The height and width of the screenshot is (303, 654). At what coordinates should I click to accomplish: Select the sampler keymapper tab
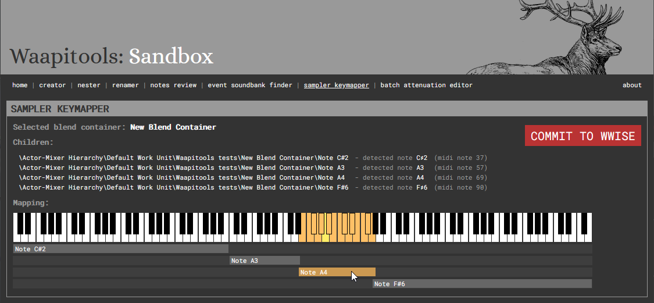coord(336,85)
